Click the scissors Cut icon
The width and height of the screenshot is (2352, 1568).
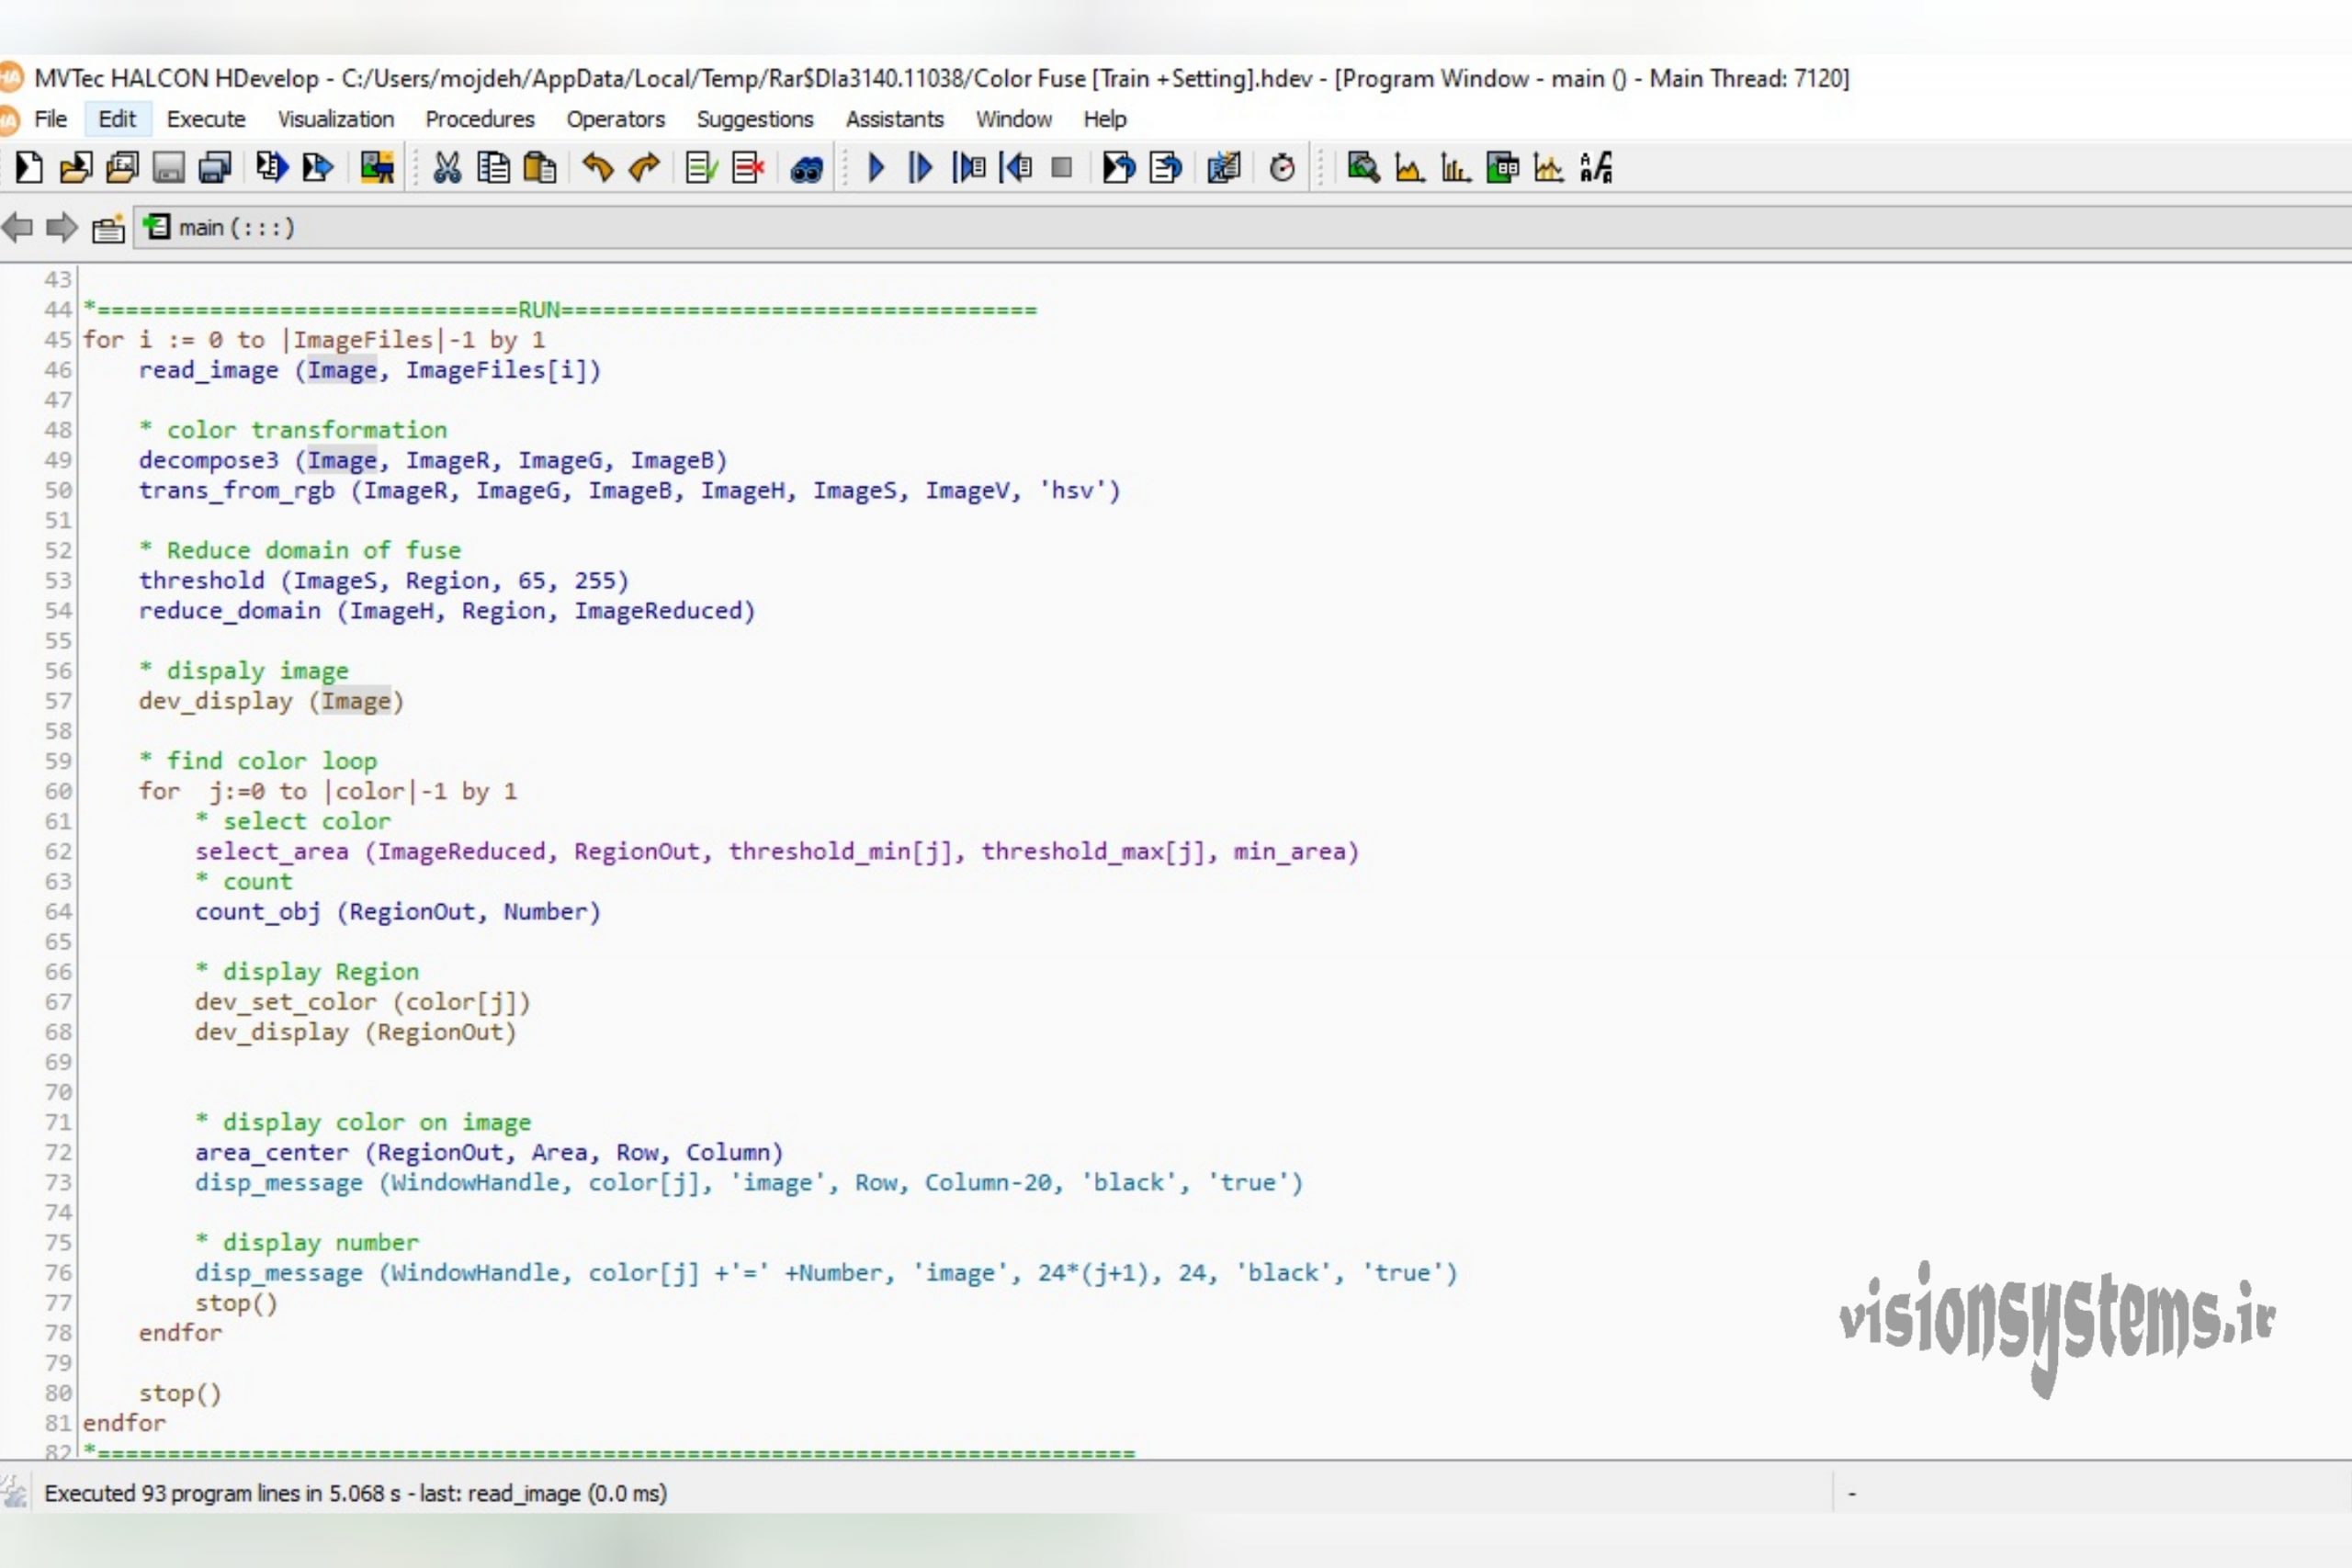coord(447,168)
